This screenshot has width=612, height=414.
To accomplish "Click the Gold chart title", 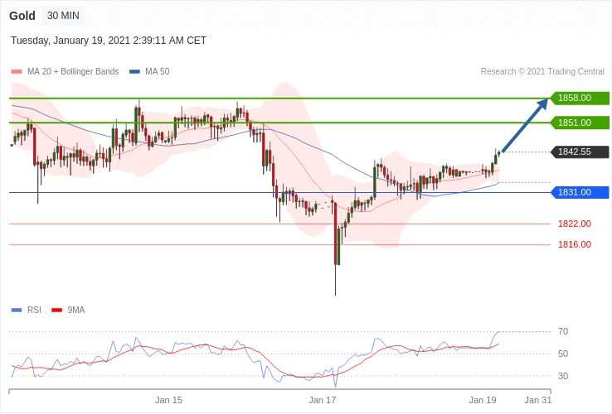I will 22,16.
